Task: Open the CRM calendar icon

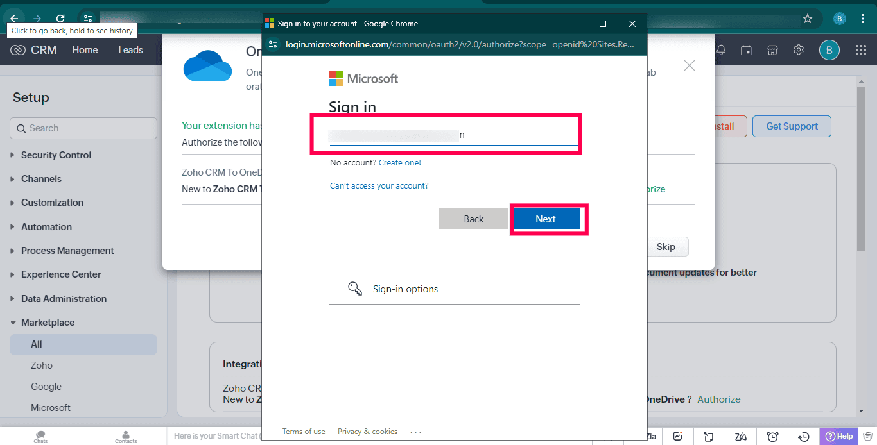Action: tap(746, 50)
